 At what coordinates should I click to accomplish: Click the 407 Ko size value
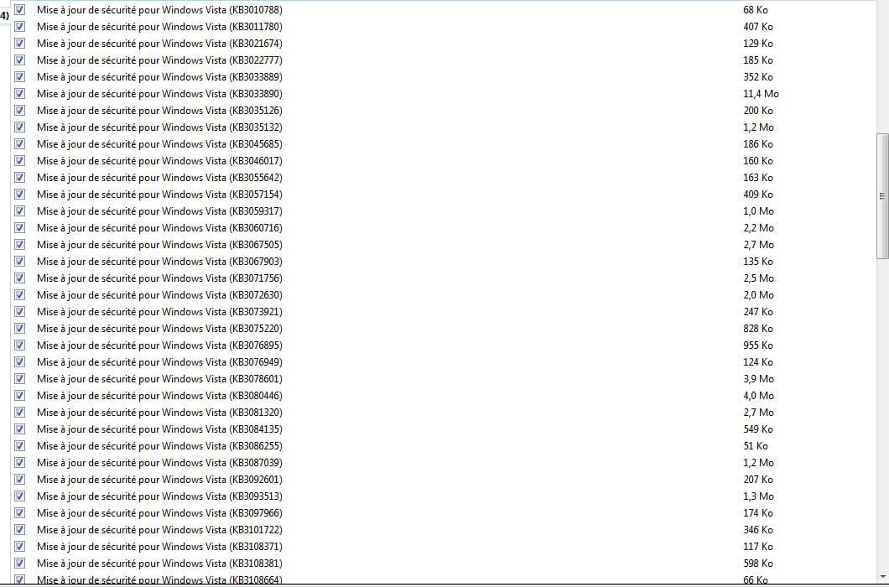(758, 27)
